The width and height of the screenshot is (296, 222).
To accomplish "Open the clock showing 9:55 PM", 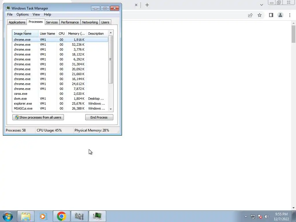I will point(281,214).
